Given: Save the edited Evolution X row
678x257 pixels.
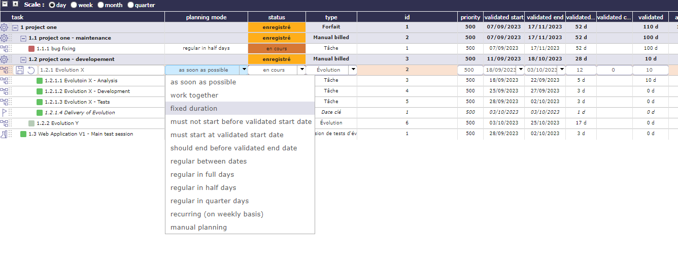Looking at the screenshot, I should point(20,70).
